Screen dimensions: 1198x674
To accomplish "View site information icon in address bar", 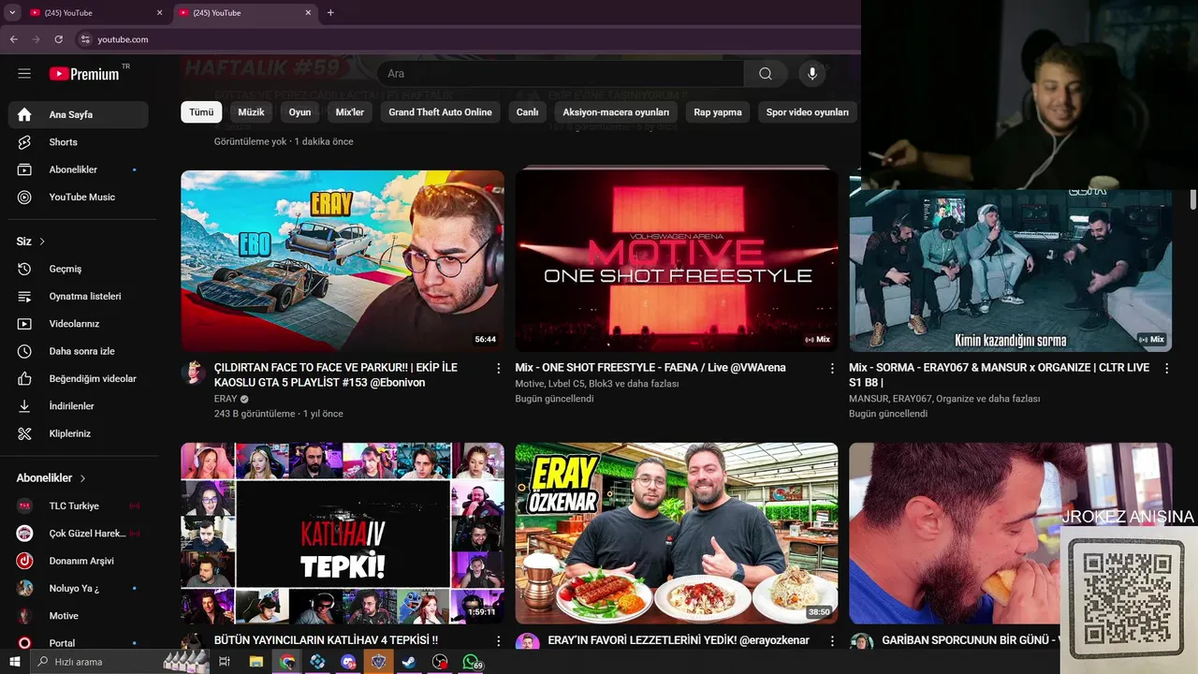I will click(85, 39).
